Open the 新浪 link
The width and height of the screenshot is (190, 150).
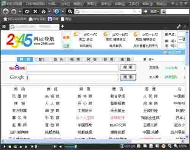(x=19, y=89)
